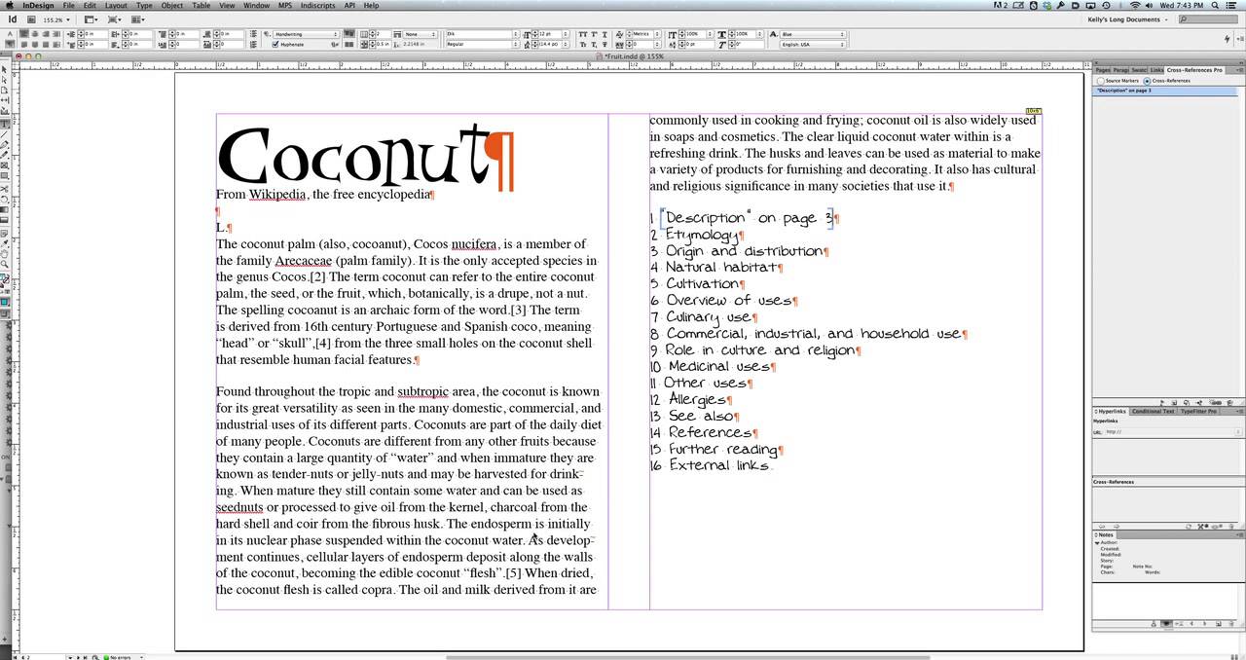Screen dimensions: 1246x660
Task: Switch to the TypeFitter Pro tab
Action: pyautogui.click(x=1198, y=411)
